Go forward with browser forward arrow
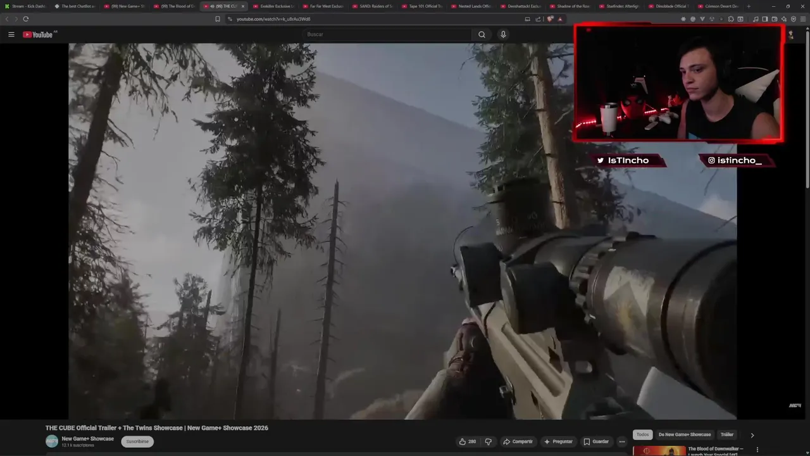The width and height of the screenshot is (810, 456). [16, 19]
